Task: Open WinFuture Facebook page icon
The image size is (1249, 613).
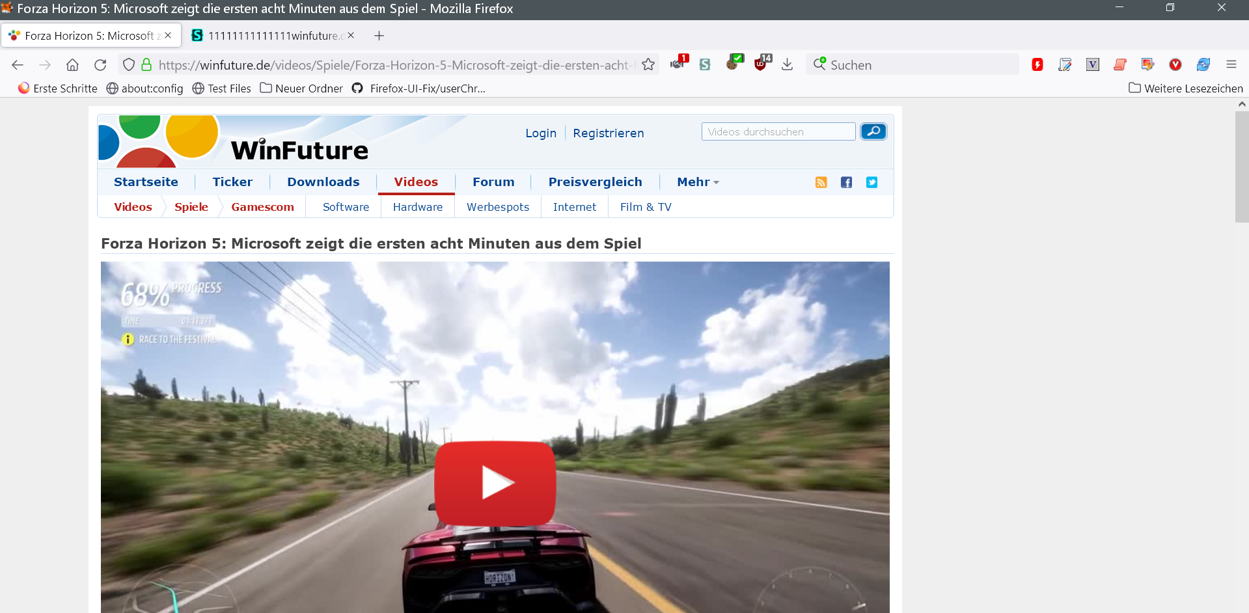Action: (x=846, y=182)
